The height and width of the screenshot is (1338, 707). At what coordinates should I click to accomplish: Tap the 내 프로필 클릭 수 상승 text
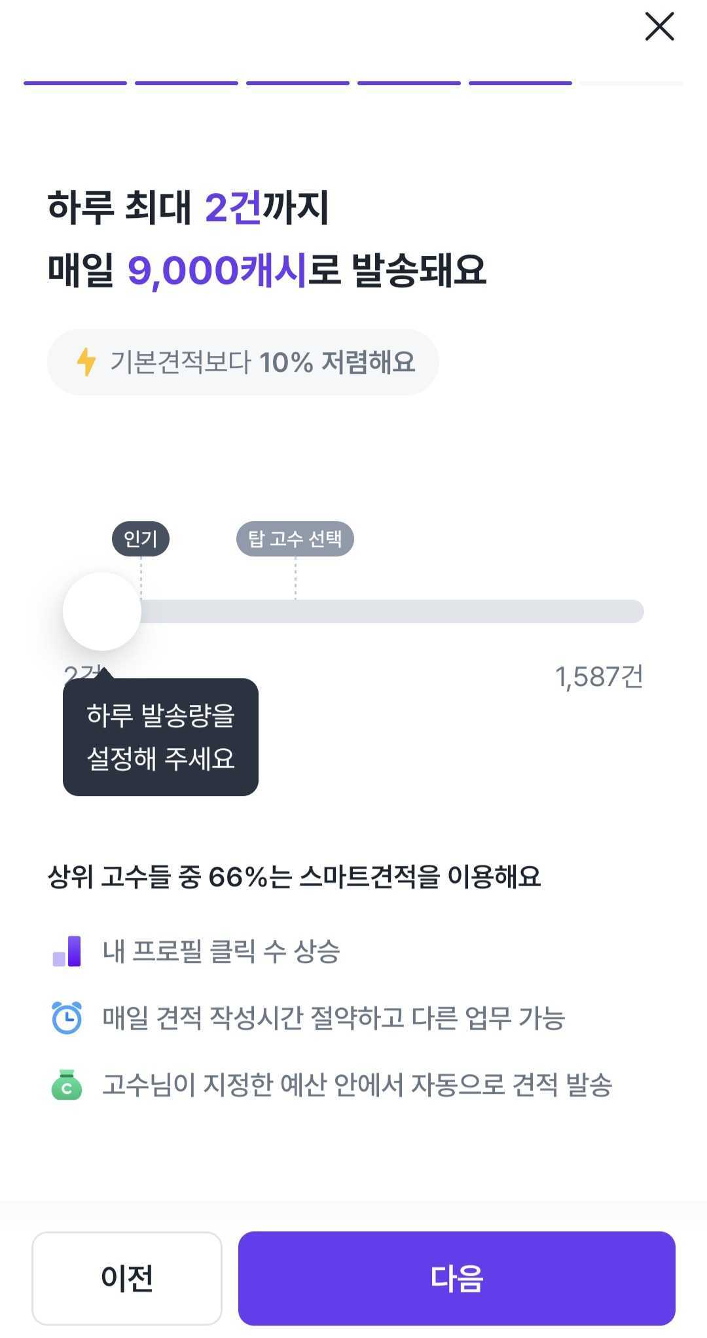221,951
